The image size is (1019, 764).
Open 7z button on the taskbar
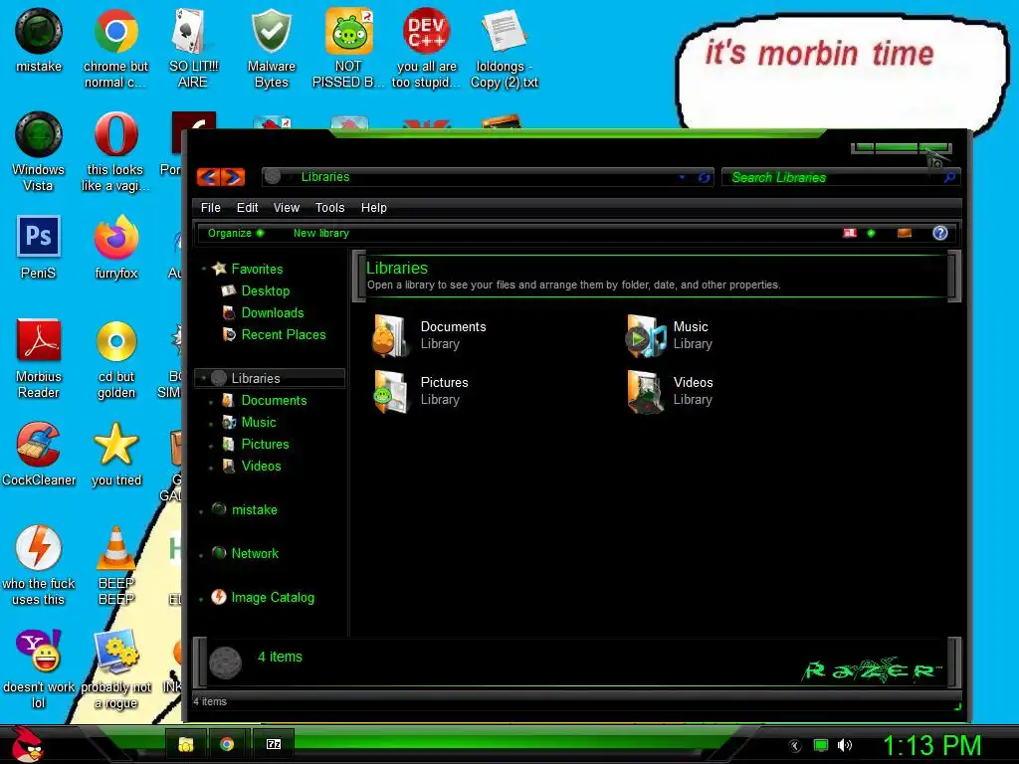point(274,744)
